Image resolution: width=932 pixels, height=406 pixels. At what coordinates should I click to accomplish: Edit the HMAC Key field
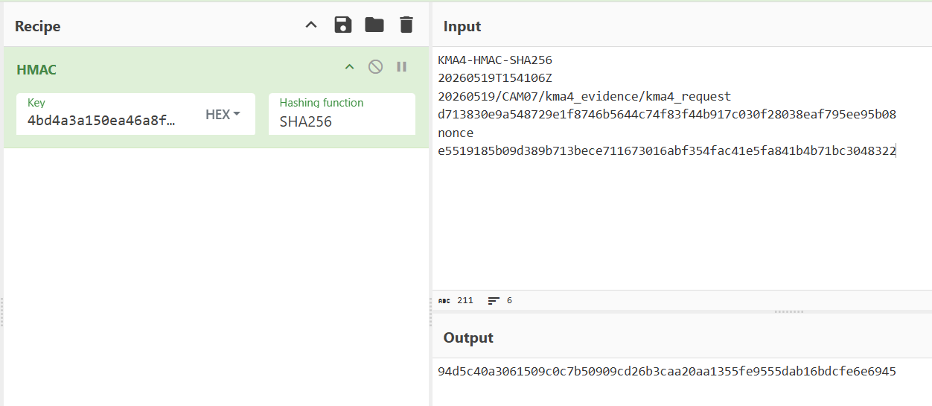click(x=103, y=120)
